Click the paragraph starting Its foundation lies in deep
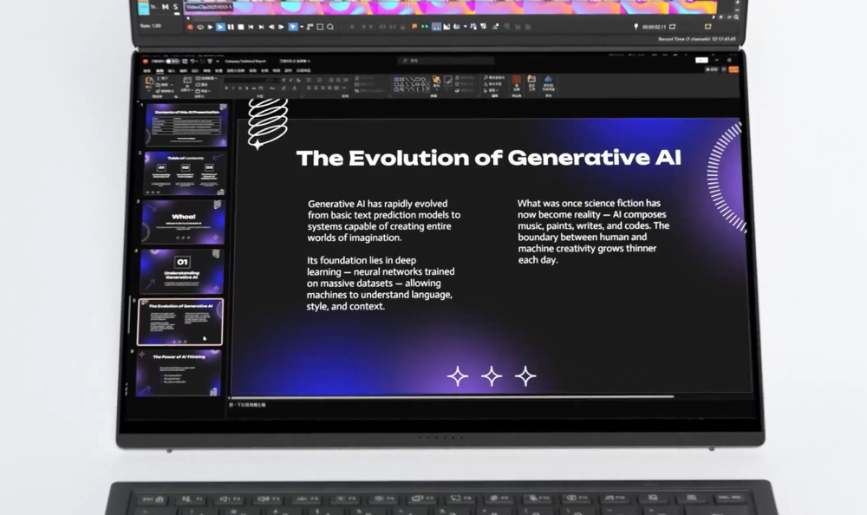This screenshot has height=515, width=867. pyautogui.click(x=381, y=283)
